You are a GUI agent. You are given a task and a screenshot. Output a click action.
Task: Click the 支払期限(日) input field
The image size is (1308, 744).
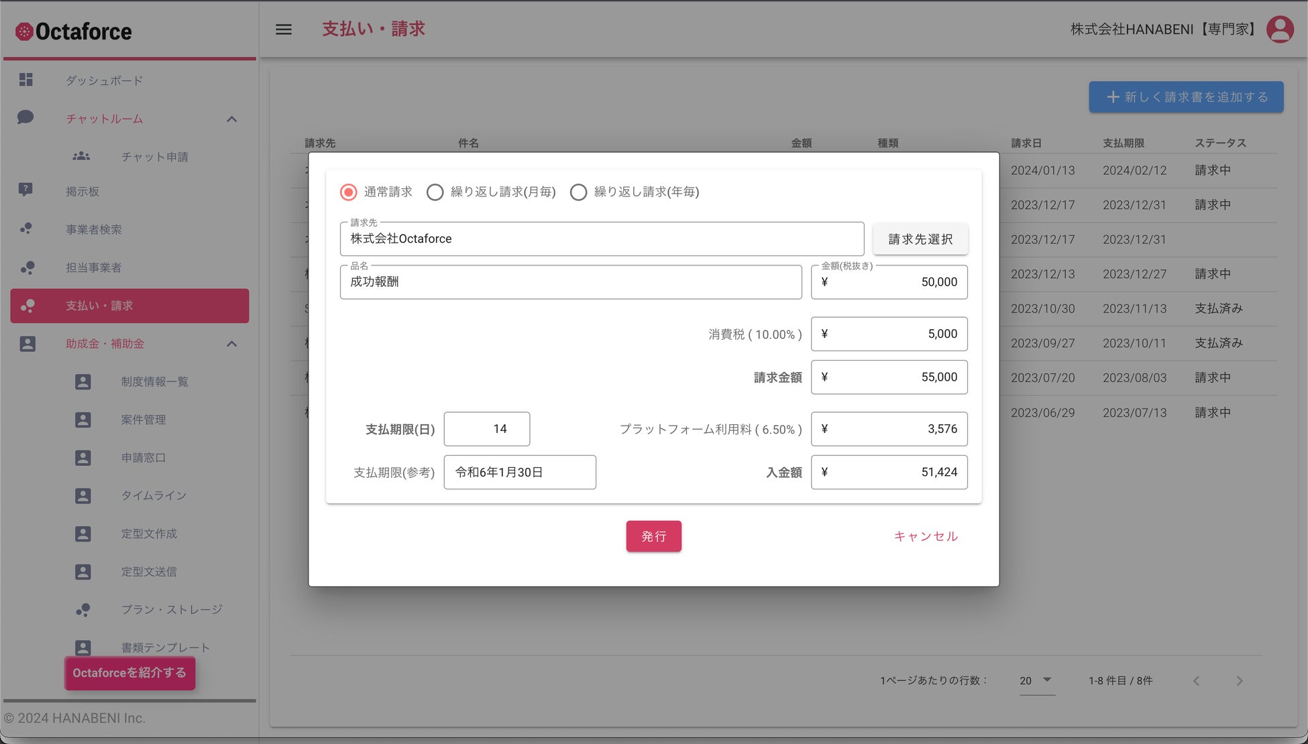pos(486,429)
